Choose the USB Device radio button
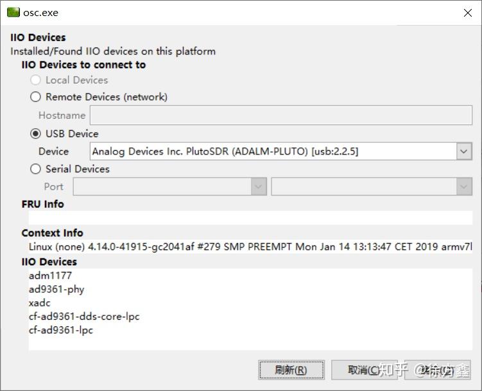 coord(36,134)
